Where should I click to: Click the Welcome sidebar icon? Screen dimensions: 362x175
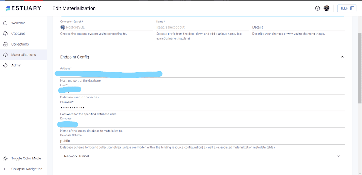coord(5,23)
